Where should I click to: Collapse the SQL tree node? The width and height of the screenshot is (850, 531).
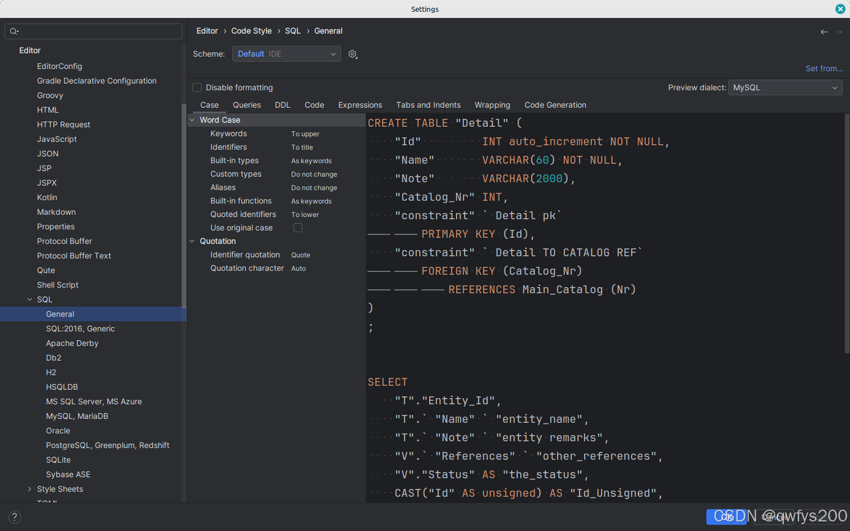coord(30,299)
